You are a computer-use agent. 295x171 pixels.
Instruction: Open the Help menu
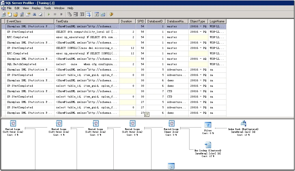(70, 8)
